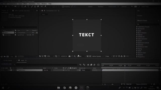Open the Animation menu

pos(32,4)
